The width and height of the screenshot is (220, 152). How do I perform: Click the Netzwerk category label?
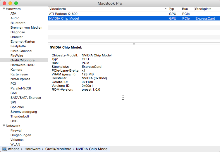tap(13, 126)
